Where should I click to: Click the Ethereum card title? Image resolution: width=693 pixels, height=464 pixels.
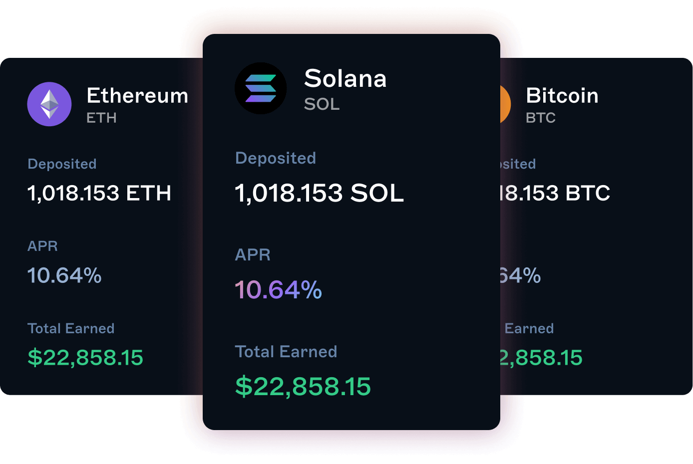point(137,95)
